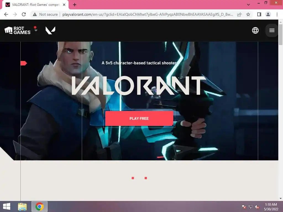Screen dimensions: 283x212
Task: Click the Not secure warning indicator
Action: 45,14
